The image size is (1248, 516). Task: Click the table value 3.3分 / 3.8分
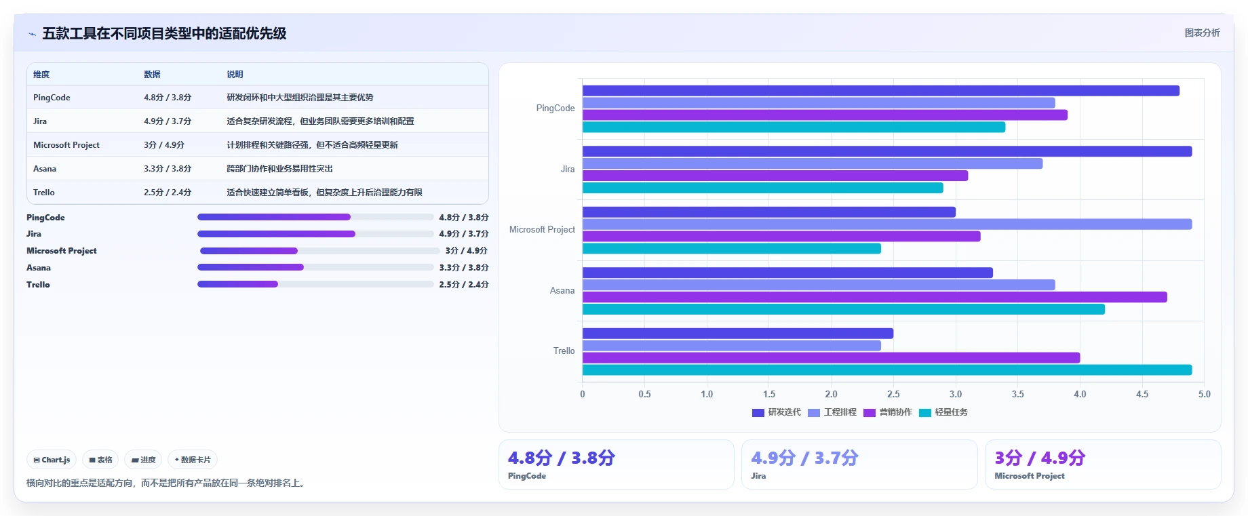[168, 169]
